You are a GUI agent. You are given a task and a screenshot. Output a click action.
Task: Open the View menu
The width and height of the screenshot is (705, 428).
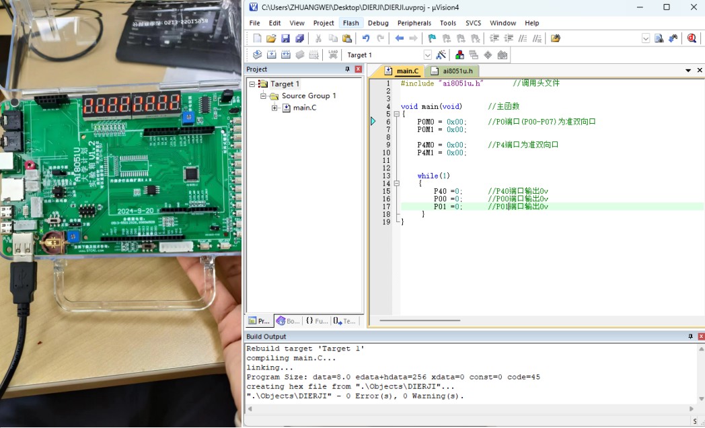(297, 23)
